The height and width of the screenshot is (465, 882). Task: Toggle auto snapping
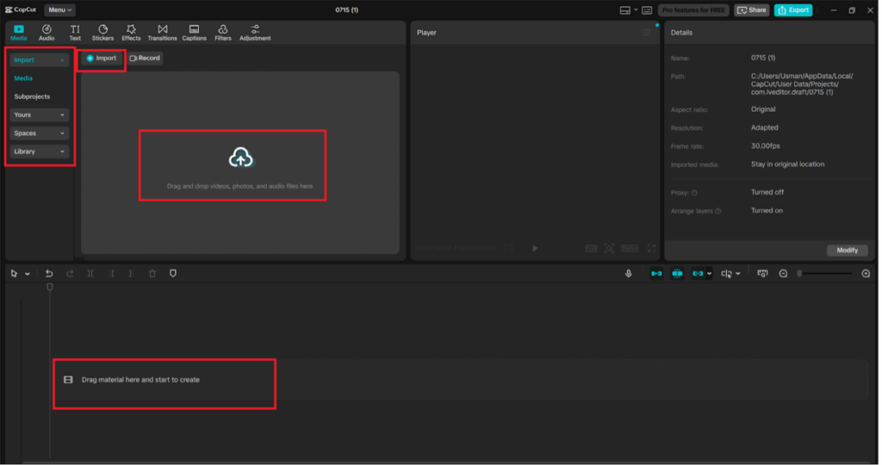[x=677, y=274]
